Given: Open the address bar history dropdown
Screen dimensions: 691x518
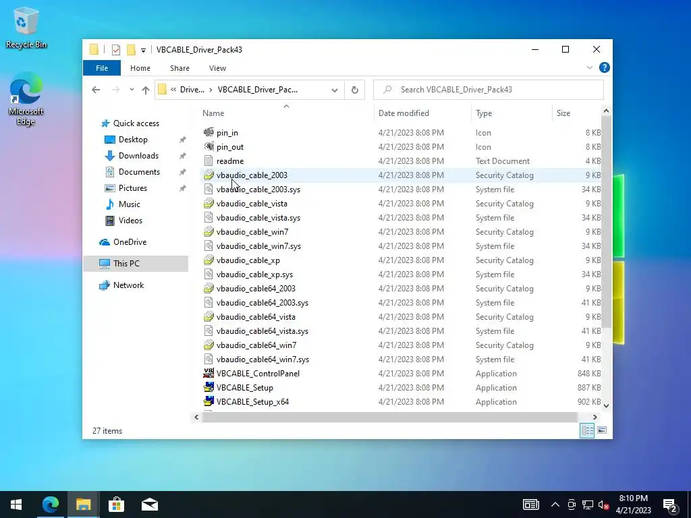Looking at the screenshot, I should pyautogui.click(x=335, y=90).
